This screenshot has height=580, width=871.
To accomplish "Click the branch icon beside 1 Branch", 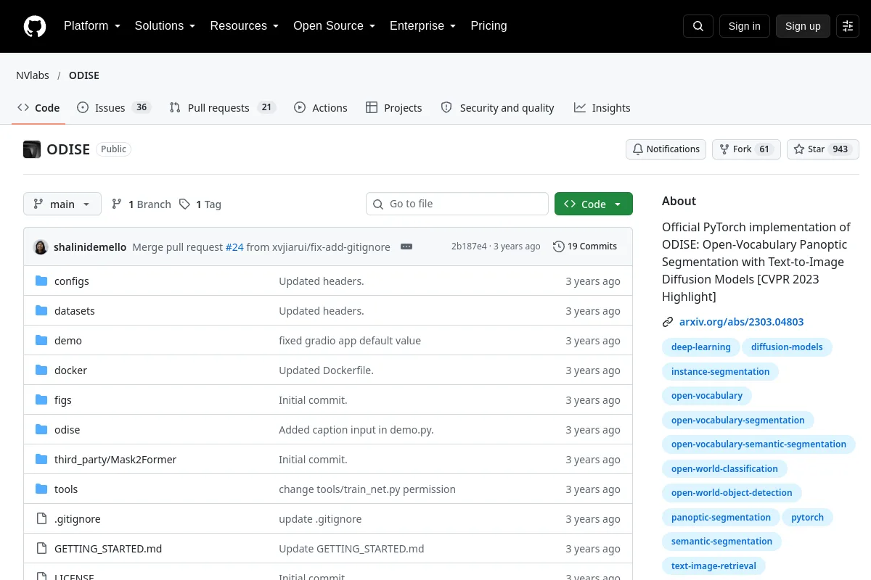I will pos(117,204).
